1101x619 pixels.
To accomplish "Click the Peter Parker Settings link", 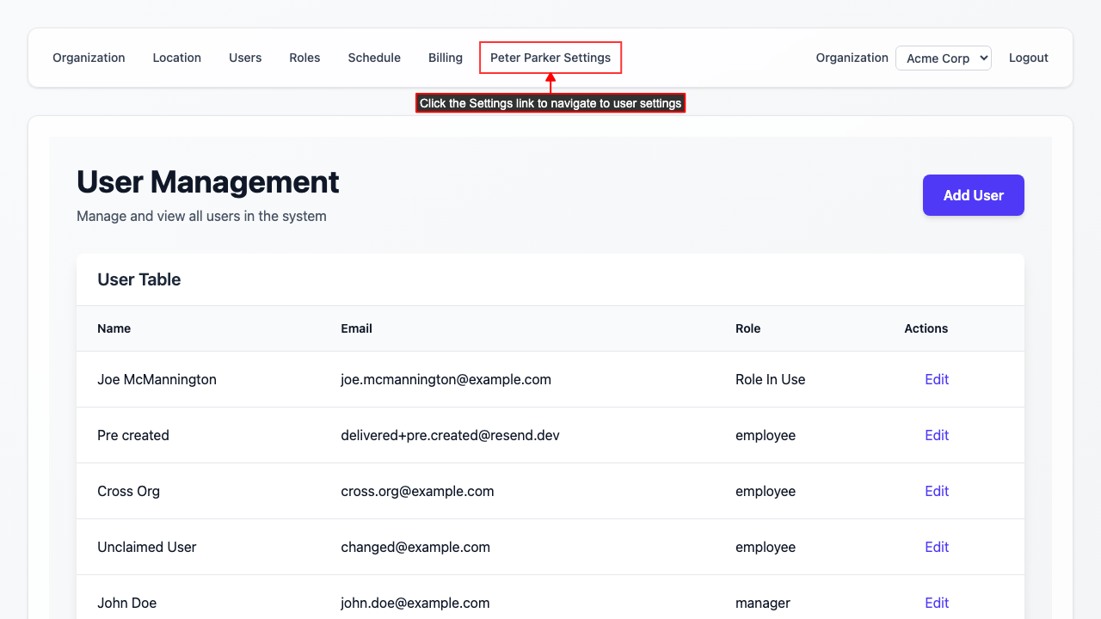I will point(550,58).
